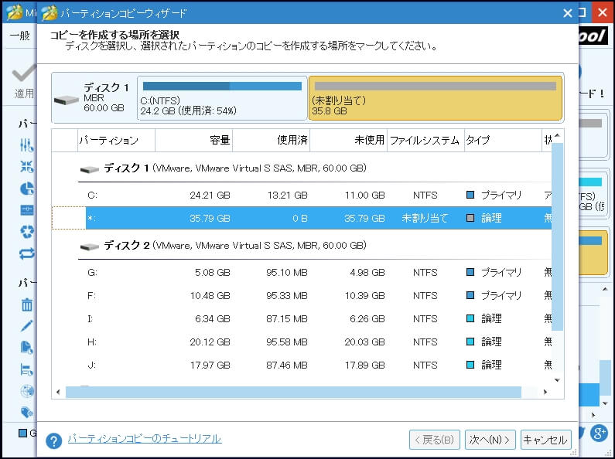Click the drive icon beside ディスク 1 list header
This screenshot has width=615, height=459.
coord(89,169)
